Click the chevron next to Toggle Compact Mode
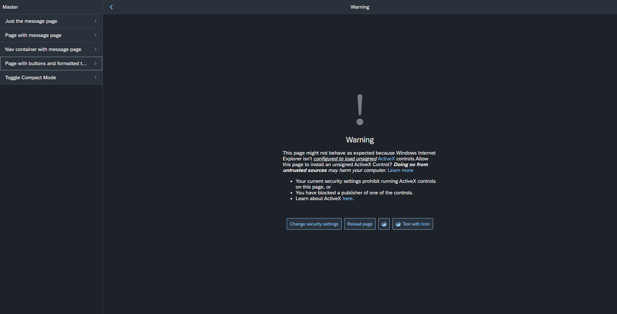617x314 pixels. pos(95,77)
